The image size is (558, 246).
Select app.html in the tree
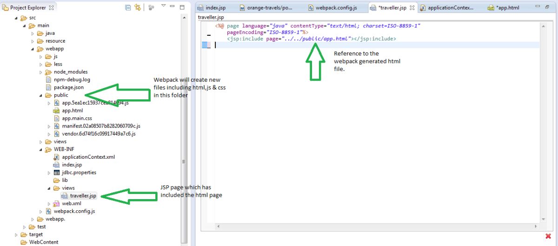click(x=68, y=110)
